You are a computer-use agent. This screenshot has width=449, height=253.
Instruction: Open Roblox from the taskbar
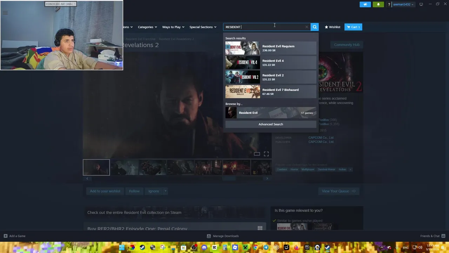point(235,247)
